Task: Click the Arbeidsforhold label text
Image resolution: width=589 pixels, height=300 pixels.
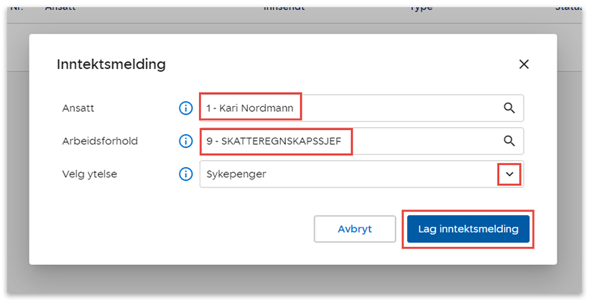Action: coord(100,141)
